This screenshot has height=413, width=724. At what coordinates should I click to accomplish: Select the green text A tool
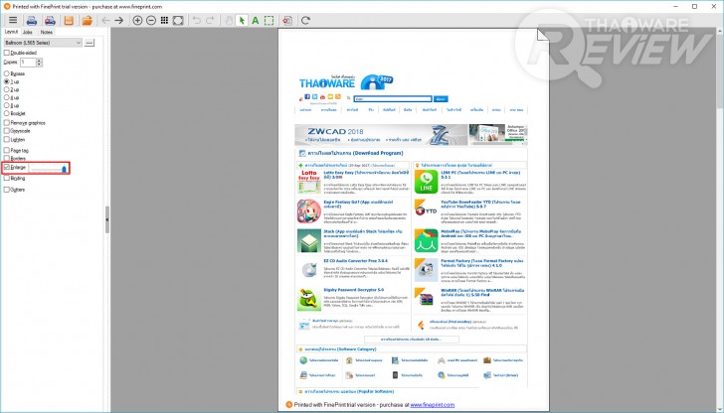tap(255, 20)
